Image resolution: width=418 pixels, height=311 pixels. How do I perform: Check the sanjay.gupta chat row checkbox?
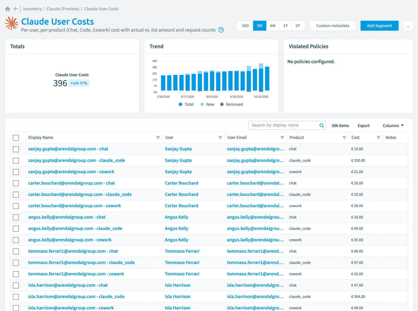(16, 149)
